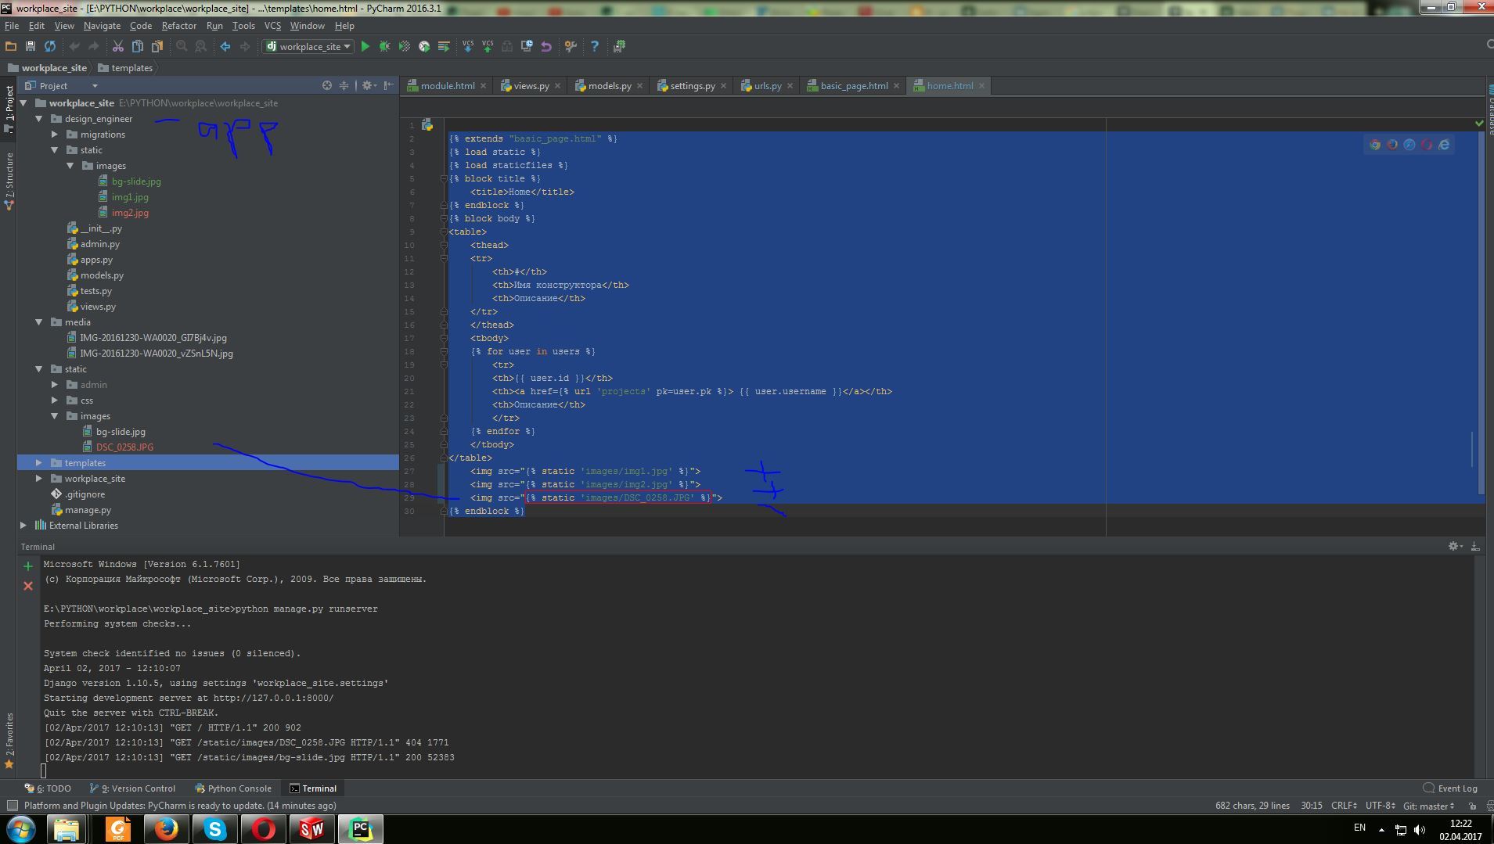This screenshot has width=1494, height=844.
Task: Collapse the media folder
Action: [x=39, y=322]
